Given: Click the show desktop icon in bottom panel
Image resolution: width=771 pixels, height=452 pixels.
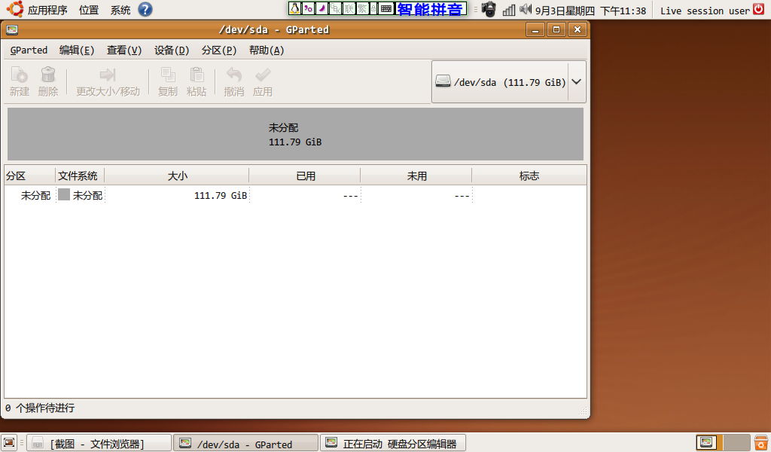Looking at the screenshot, I should [9, 443].
